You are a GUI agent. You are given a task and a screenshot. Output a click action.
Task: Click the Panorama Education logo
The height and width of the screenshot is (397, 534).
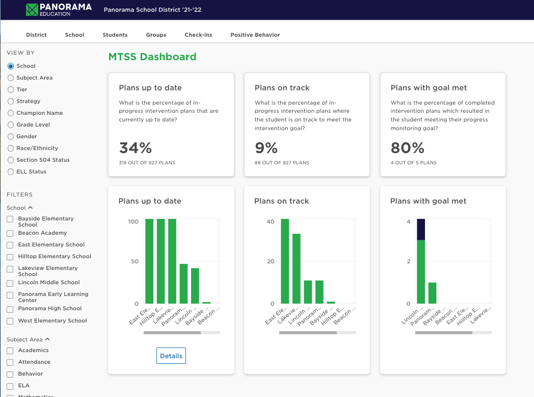click(x=58, y=9)
